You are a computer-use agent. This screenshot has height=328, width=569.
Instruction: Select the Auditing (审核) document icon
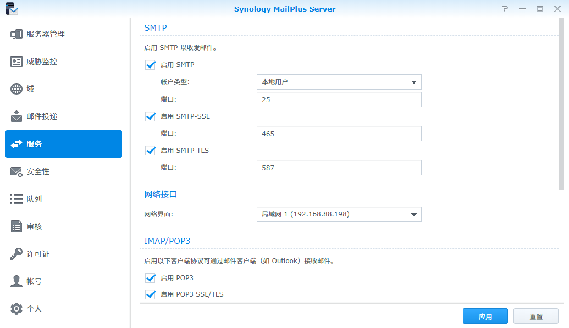(16, 226)
